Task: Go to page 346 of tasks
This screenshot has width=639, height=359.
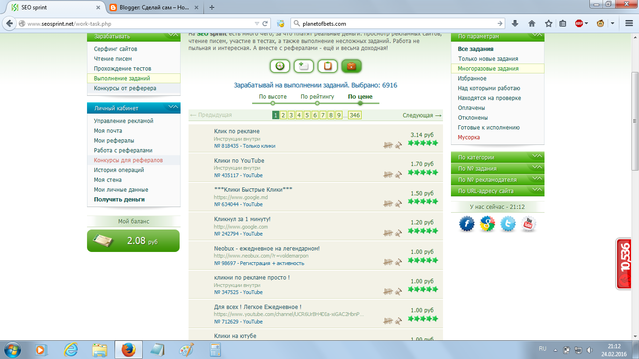Action: click(x=355, y=115)
